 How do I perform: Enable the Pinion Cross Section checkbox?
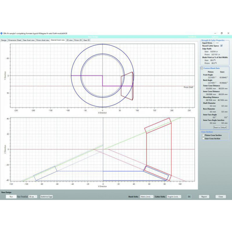(203, 135)
